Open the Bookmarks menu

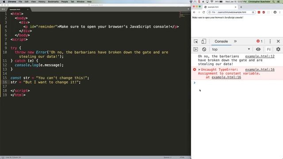(x=53, y=2)
